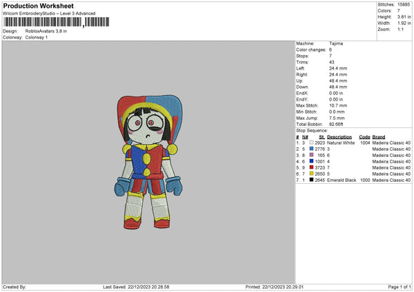Click the 'St.' column header
This screenshot has height=292, width=414.
click(322, 137)
